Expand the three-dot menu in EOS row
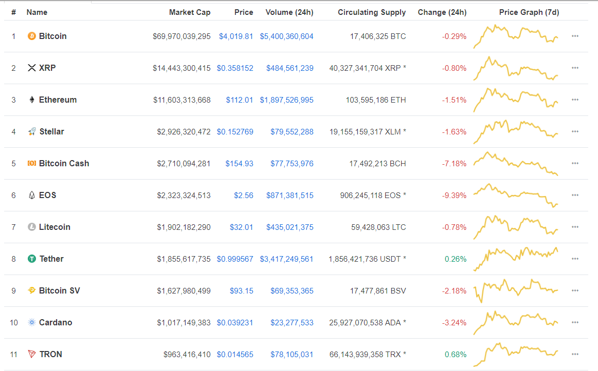Viewport: 598px width, 371px height. (x=575, y=196)
